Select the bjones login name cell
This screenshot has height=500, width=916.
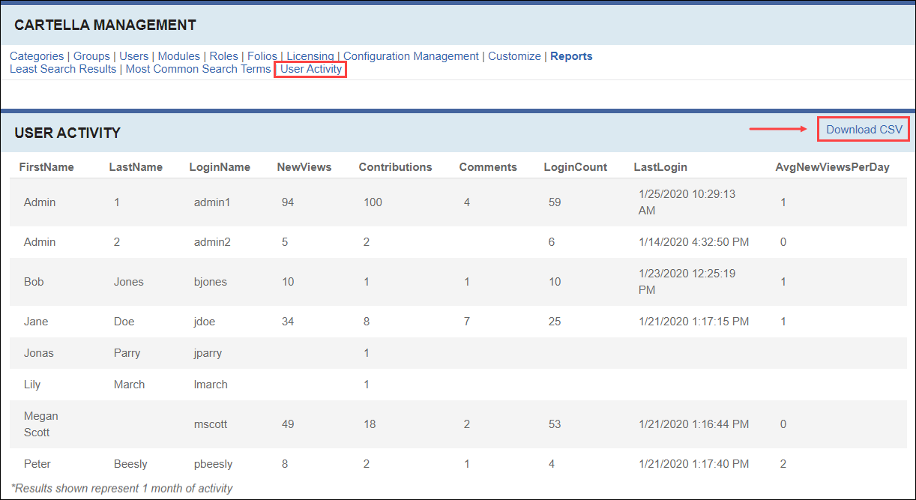coord(211,282)
